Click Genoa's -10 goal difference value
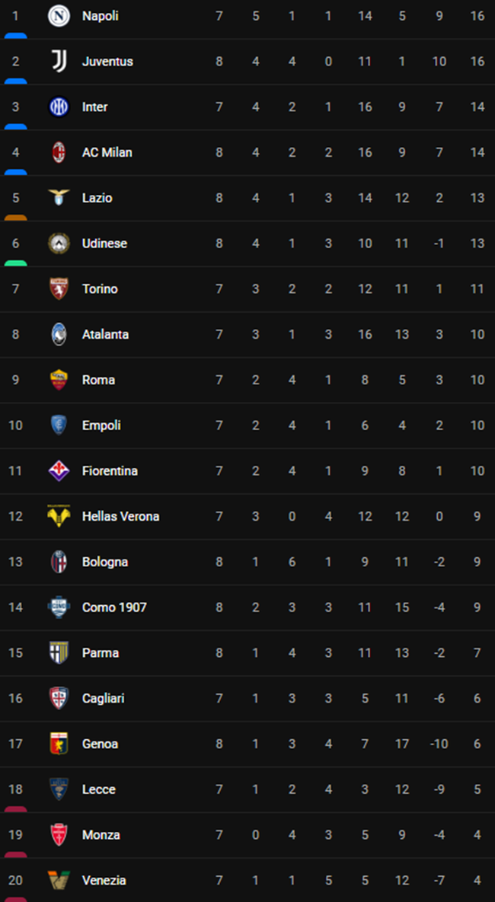The width and height of the screenshot is (495, 902). click(x=439, y=743)
